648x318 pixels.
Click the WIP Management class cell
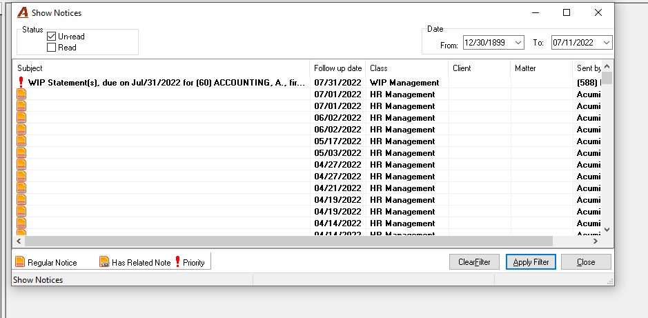[404, 83]
